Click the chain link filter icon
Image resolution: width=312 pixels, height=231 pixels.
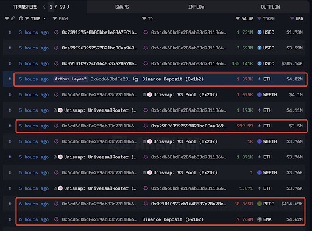click(13, 19)
